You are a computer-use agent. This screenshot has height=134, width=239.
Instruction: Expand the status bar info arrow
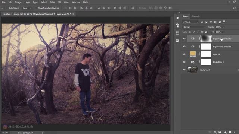42,133
